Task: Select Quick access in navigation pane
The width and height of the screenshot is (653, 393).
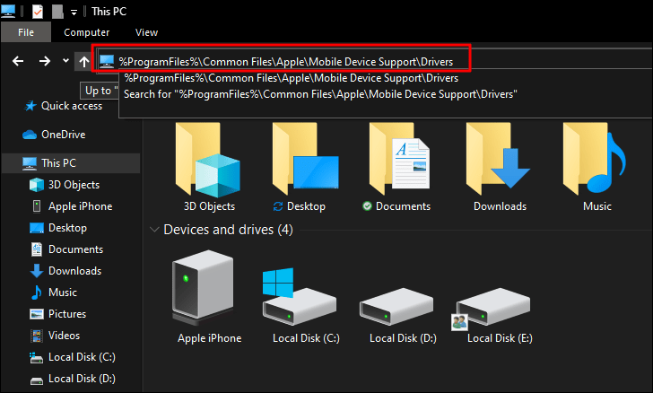Action: point(72,106)
